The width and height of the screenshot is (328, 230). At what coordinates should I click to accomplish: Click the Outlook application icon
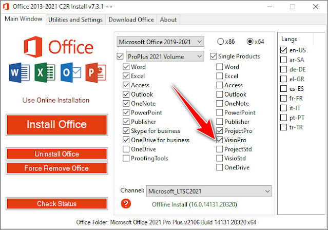(x=71, y=72)
